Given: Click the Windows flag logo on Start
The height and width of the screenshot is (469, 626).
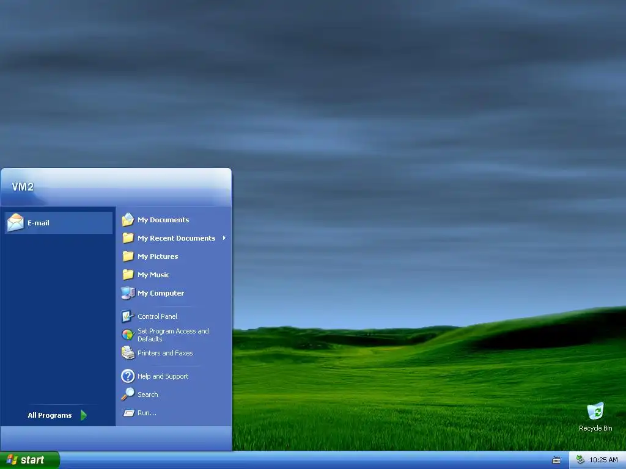Looking at the screenshot, I should tap(12, 460).
